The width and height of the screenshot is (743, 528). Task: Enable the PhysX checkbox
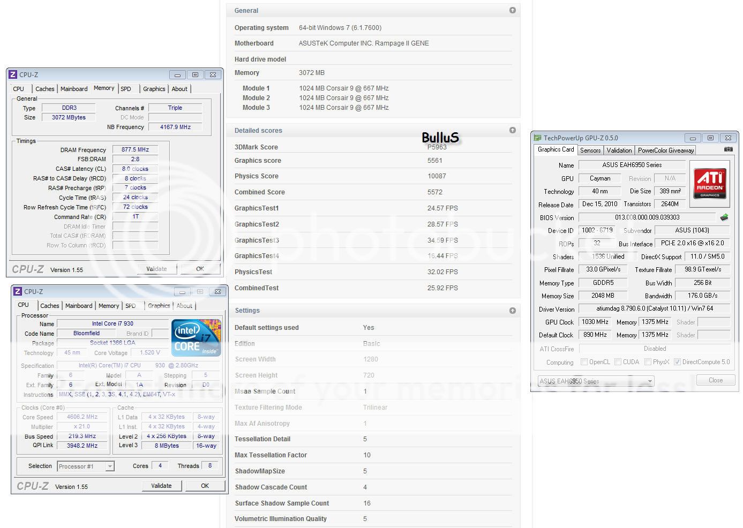point(648,362)
